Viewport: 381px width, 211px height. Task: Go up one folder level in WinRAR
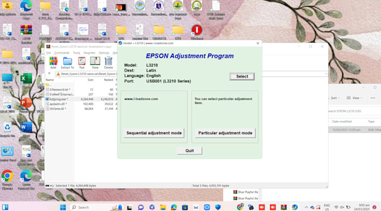(49, 73)
